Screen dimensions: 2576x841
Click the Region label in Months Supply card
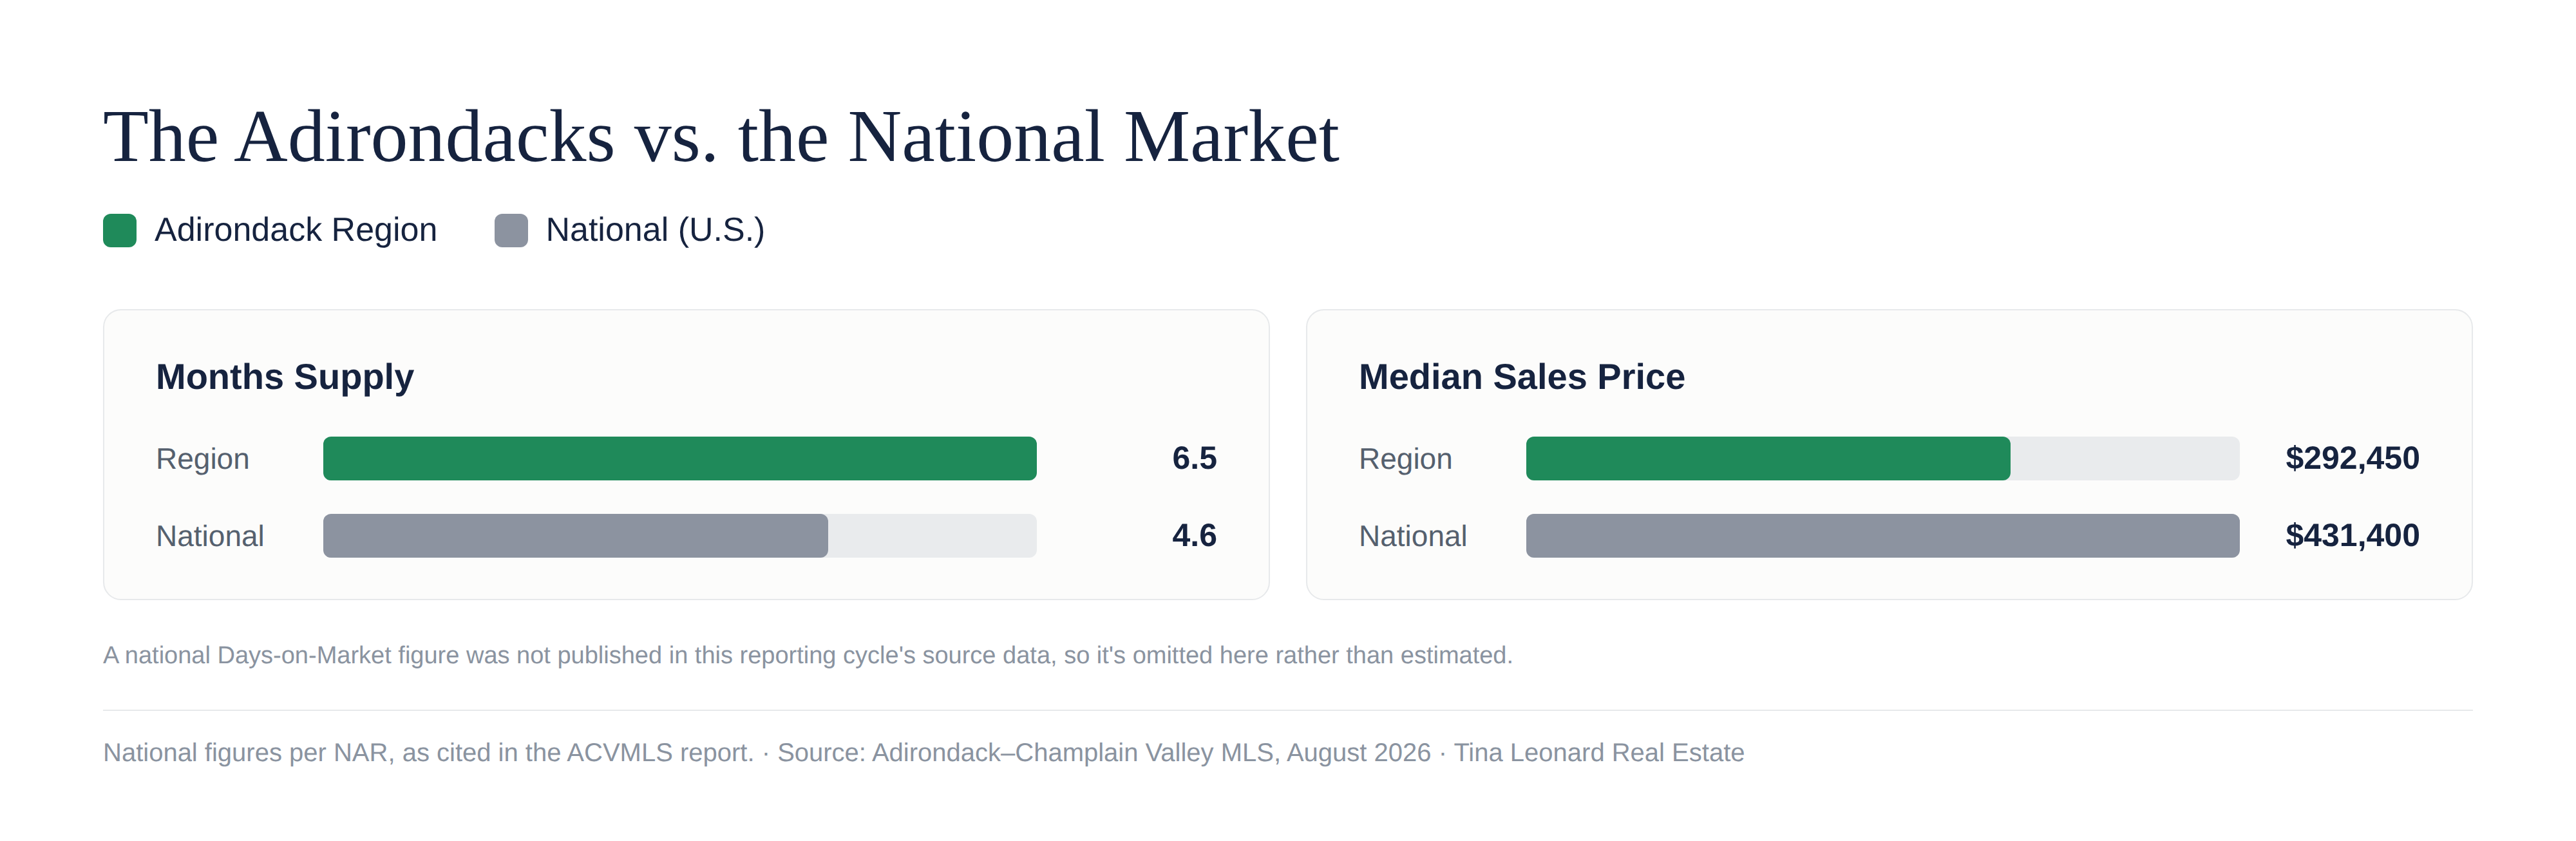click(x=203, y=459)
